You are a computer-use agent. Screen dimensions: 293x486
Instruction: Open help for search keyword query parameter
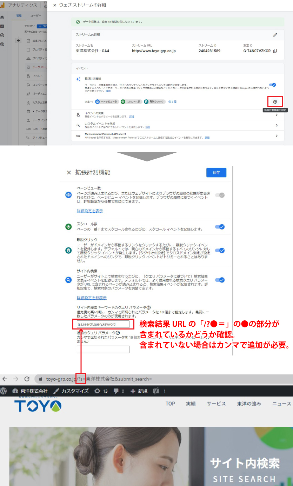(149, 307)
